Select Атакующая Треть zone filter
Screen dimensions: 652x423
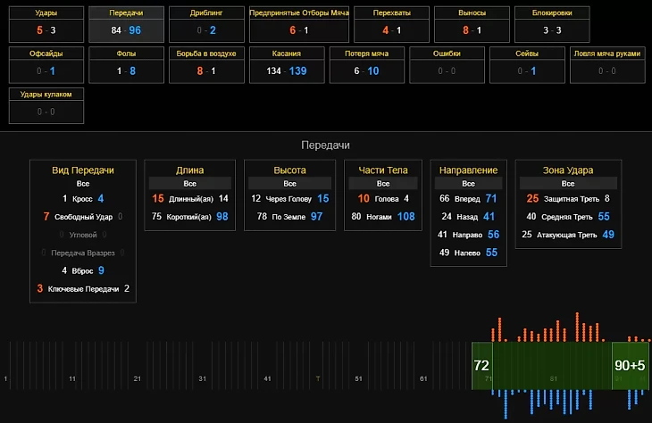pyautogui.click(x=567, y=234)
